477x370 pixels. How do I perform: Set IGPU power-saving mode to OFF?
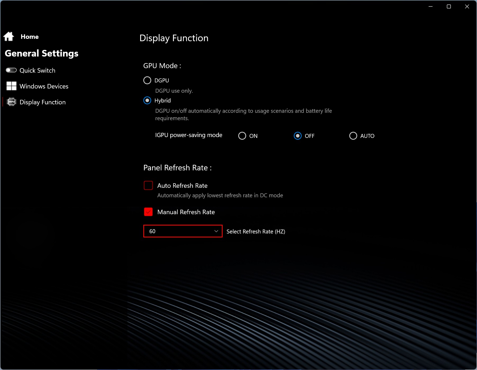[x=298, y=136]
